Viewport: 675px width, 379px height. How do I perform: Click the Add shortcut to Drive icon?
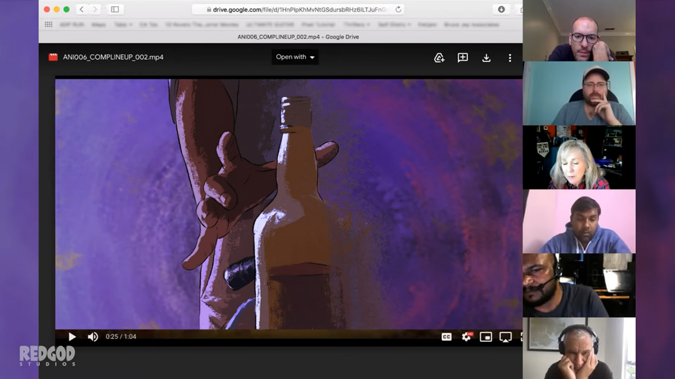[439, 57]
